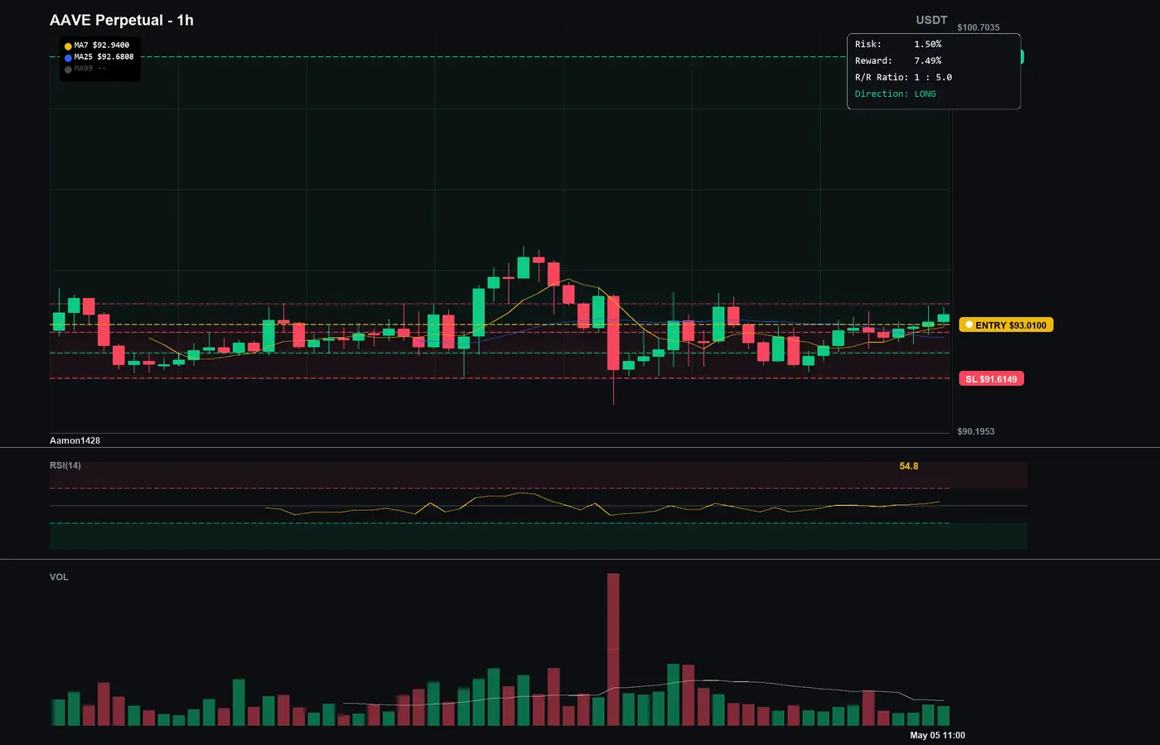Viewport: 1160px width, 745px height.
Task: Click the chart title AAVE Perpetual - 1h
Action: click(122, 20)
